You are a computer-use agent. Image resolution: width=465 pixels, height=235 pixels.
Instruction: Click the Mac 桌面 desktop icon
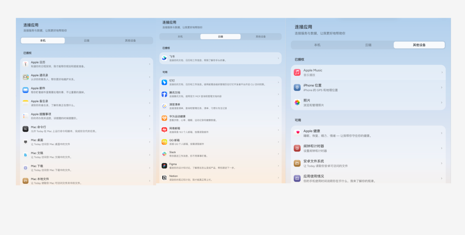[x=25, y=142]
